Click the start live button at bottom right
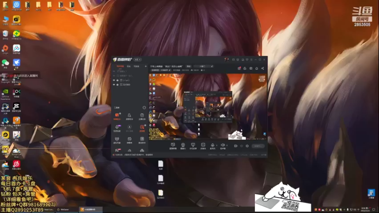Screen dimensions: 379x213 point(258,146)
